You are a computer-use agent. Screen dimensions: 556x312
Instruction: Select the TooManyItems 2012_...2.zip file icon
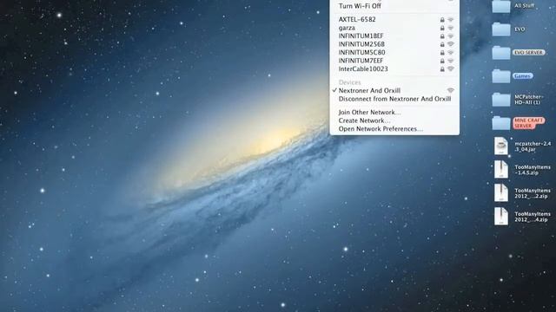[501, 192]
